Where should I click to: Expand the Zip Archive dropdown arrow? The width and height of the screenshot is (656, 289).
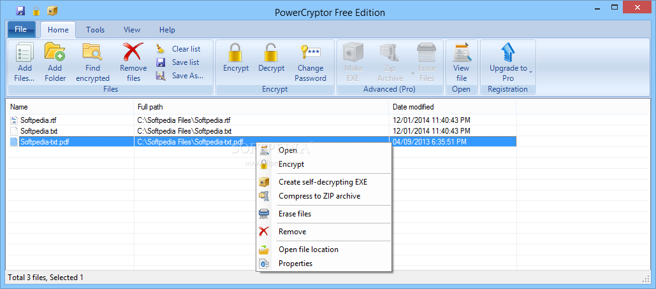[x=413, y=73]
